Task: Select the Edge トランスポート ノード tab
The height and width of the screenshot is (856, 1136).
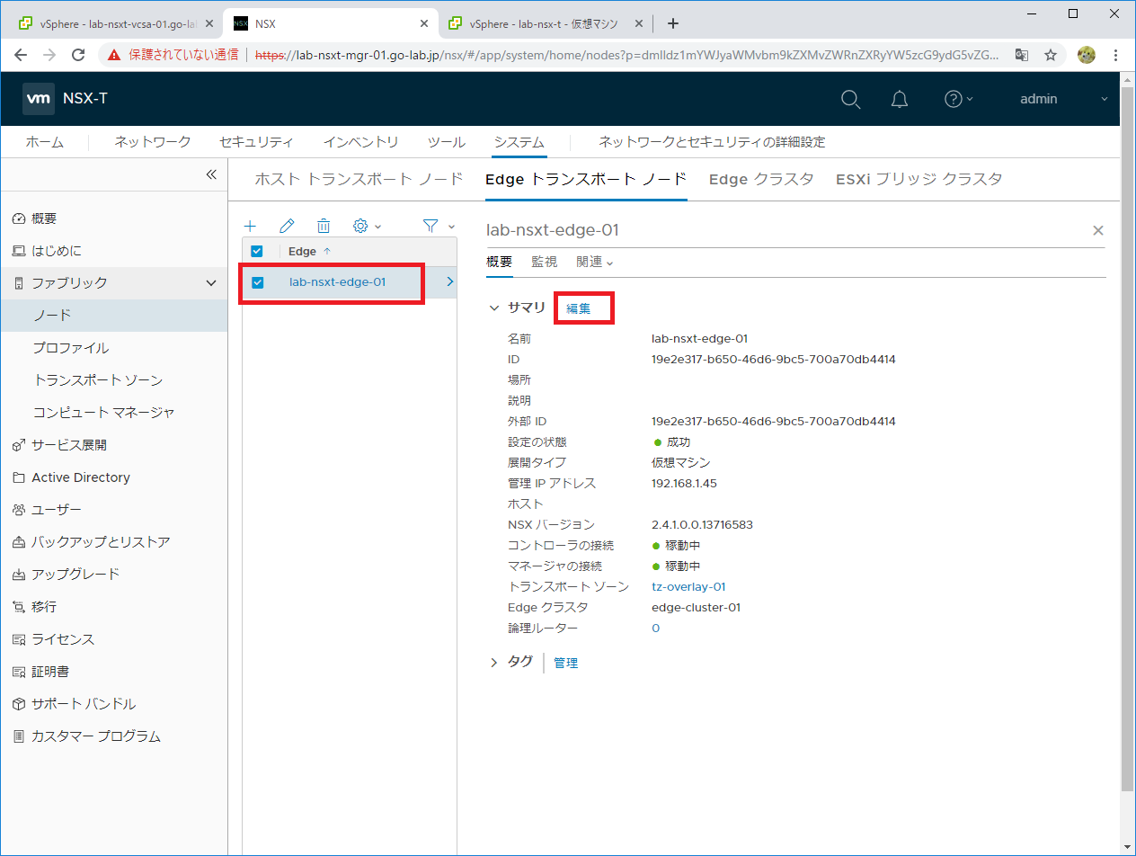Action: tap(586, 179)
